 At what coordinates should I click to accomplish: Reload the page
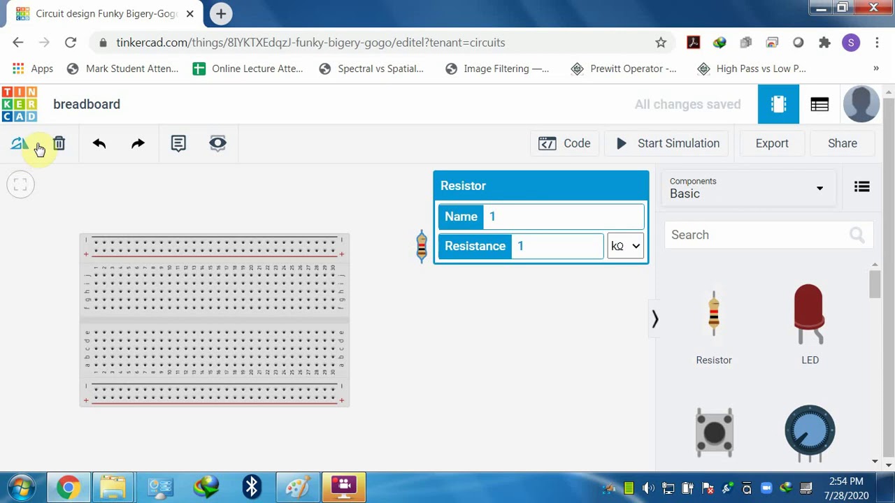click(x=71, y=43)
